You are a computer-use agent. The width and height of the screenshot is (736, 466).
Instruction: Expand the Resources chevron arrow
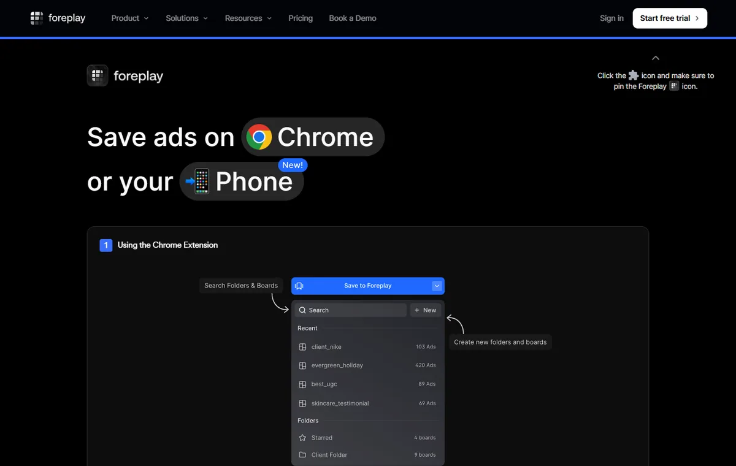click(x=269, y=19)
